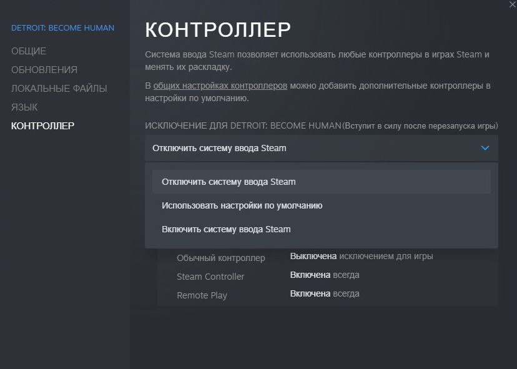Choose 'Отключить систему ввода Steam' from the list
Viewport: 517px width, 369px height.
point(229,182)
